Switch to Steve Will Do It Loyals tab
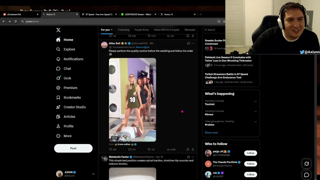Screen dimensions: 320x180 click(166, 30)
